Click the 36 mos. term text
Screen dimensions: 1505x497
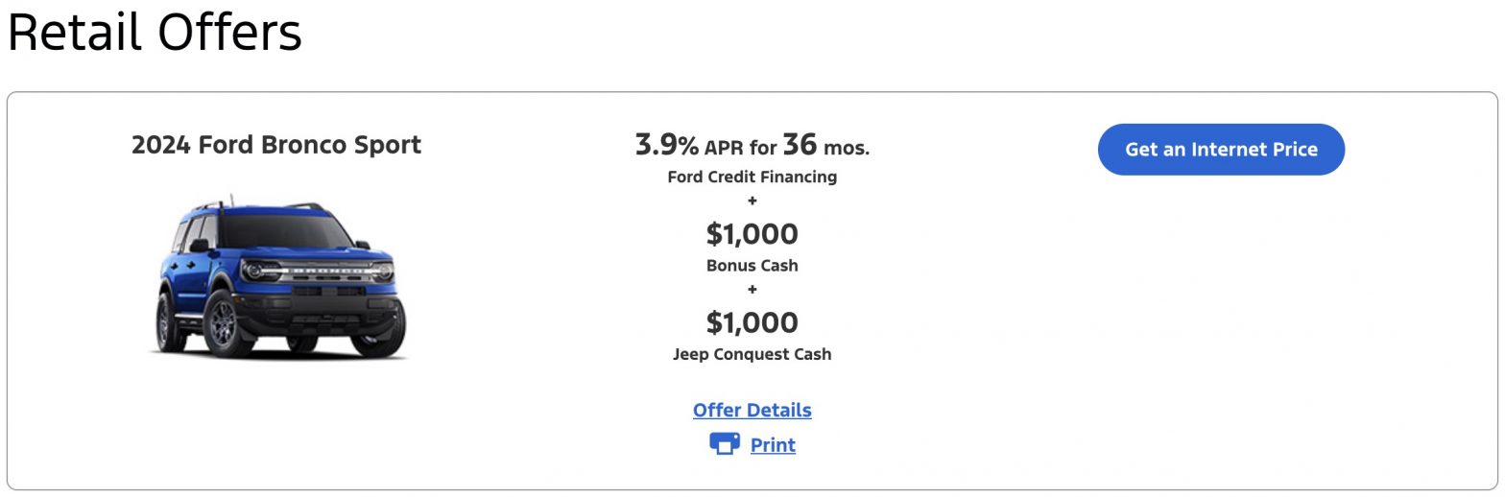click(826, 145)
